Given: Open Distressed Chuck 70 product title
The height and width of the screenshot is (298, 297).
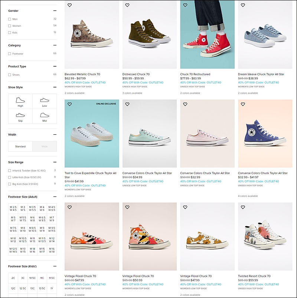Looking at the screenshot, I should click(x=136, y=74).
